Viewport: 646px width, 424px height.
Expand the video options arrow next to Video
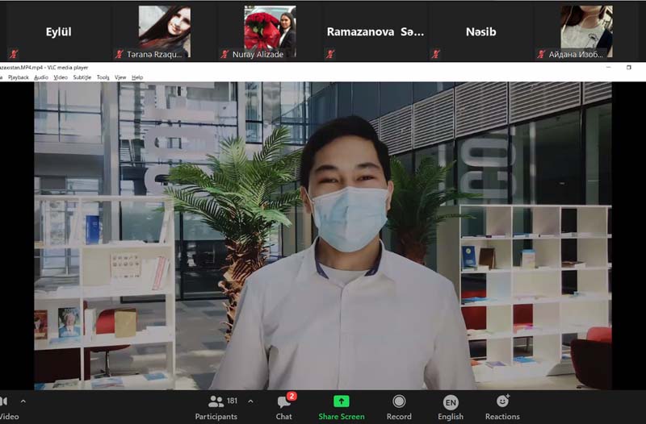point(23,401)
